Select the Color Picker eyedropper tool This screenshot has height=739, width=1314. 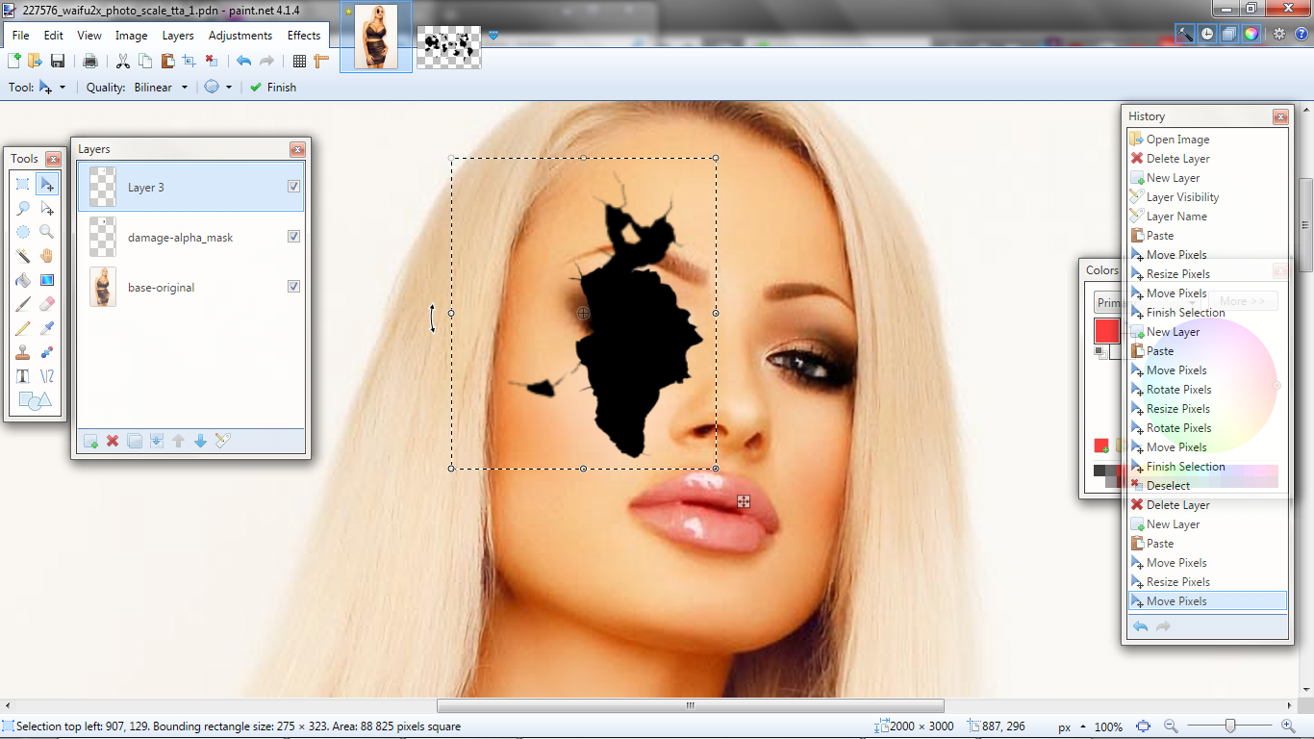[x=47, y=328]
